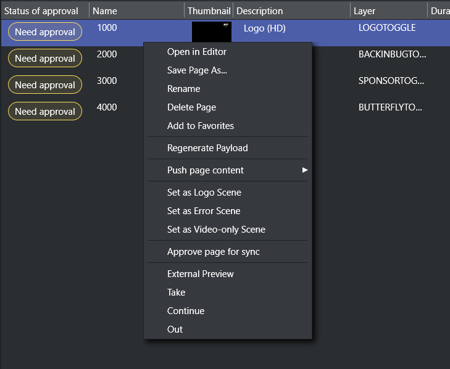Click Need approval badge for page 1000
Screen dimensions: 450x369
click(45, 32)
